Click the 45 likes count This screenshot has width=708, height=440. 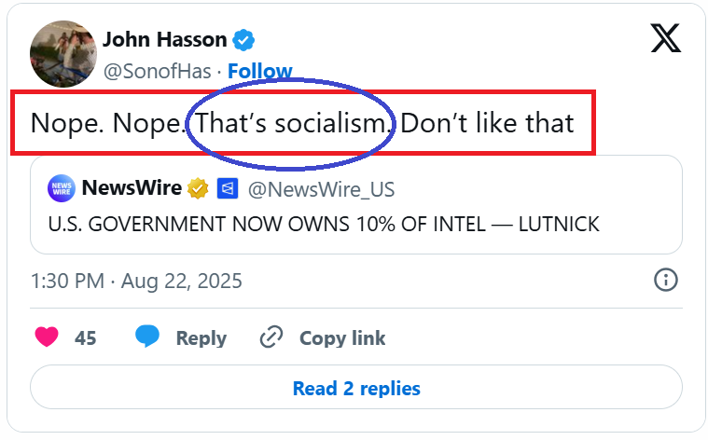coord(86,338)
